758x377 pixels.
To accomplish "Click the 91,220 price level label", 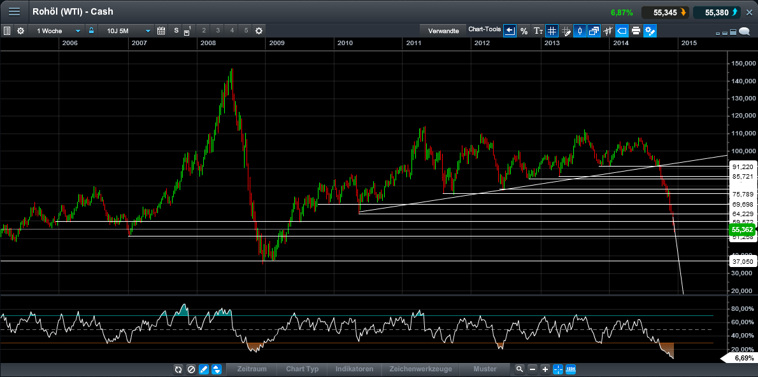I will pos(743,167).
